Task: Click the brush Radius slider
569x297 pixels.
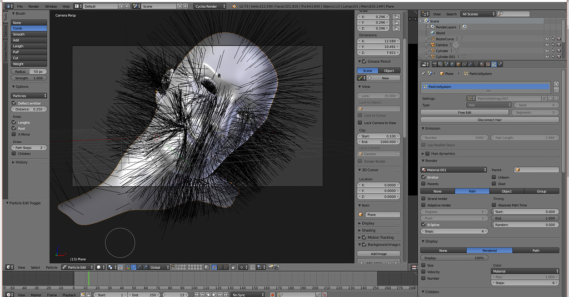Action: 29,72
